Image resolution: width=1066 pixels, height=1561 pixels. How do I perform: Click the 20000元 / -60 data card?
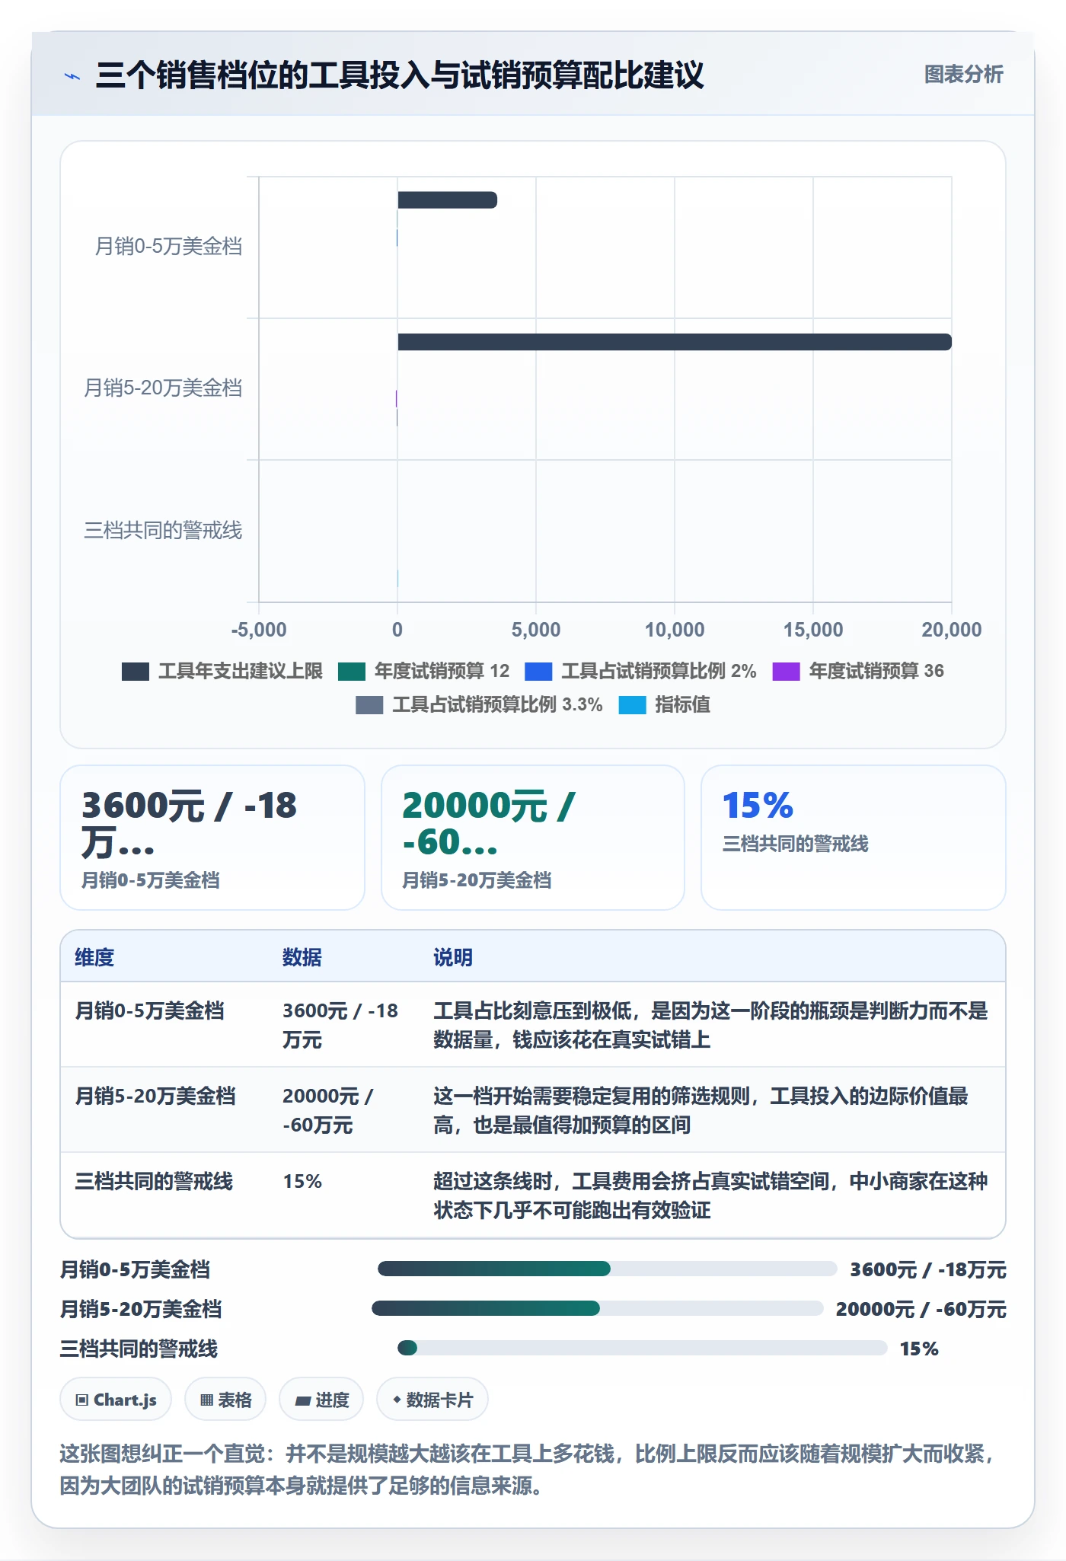[x=533, y=838]
